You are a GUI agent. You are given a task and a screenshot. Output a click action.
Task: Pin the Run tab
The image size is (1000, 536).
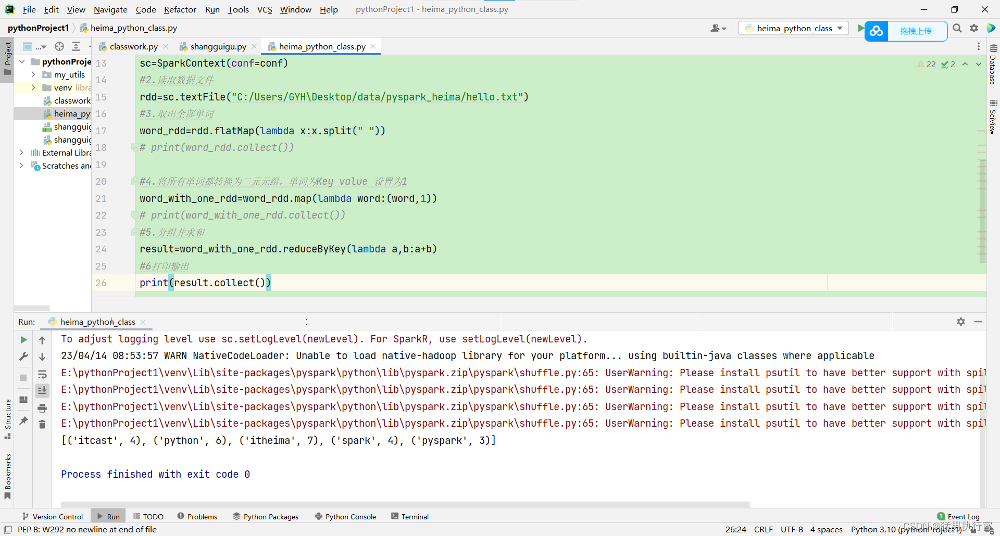pyautogui.click(x=23, y=420)
